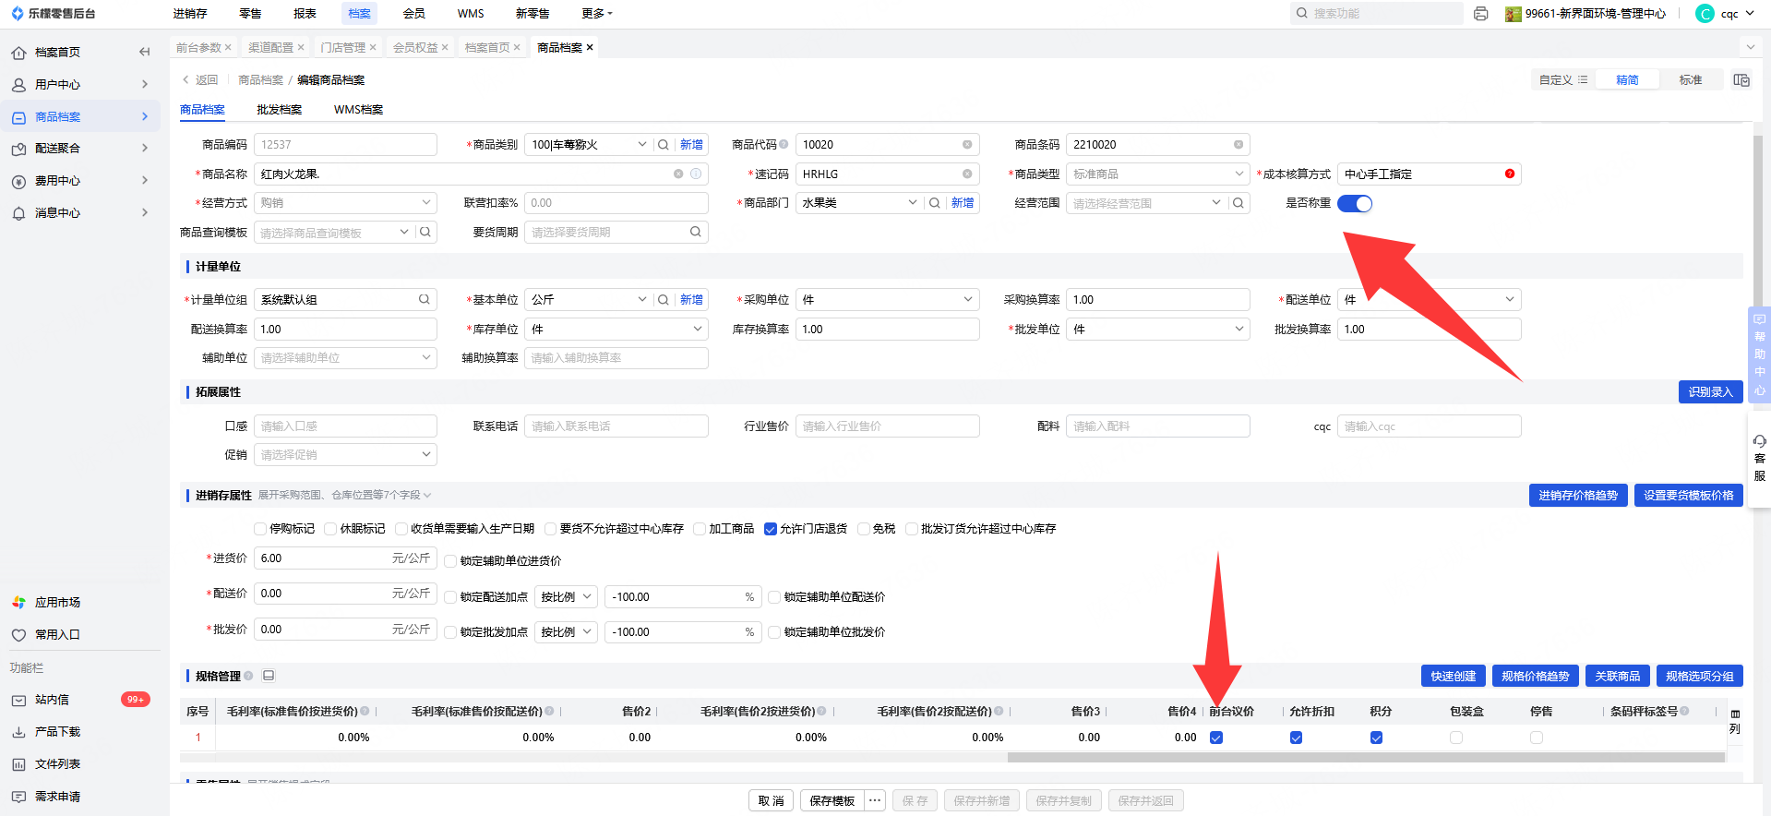Uncheck the 允许门店退货 checkbox
The width and height of the screenshot is (1771, 816).
point(771,529)
